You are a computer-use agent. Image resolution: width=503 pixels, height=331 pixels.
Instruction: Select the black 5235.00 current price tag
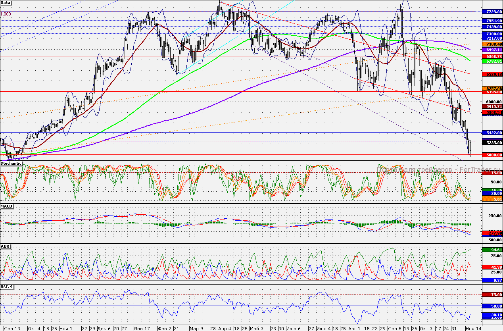pyautogui.click(x=491, y=142)
